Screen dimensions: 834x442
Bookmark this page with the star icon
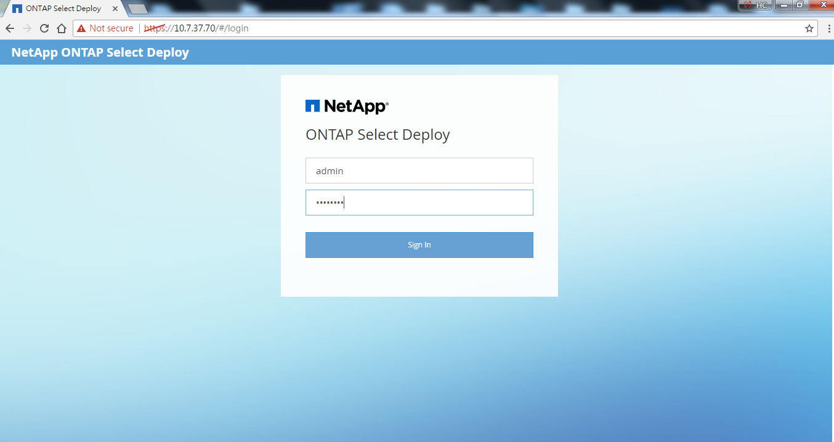click(809, 28)
